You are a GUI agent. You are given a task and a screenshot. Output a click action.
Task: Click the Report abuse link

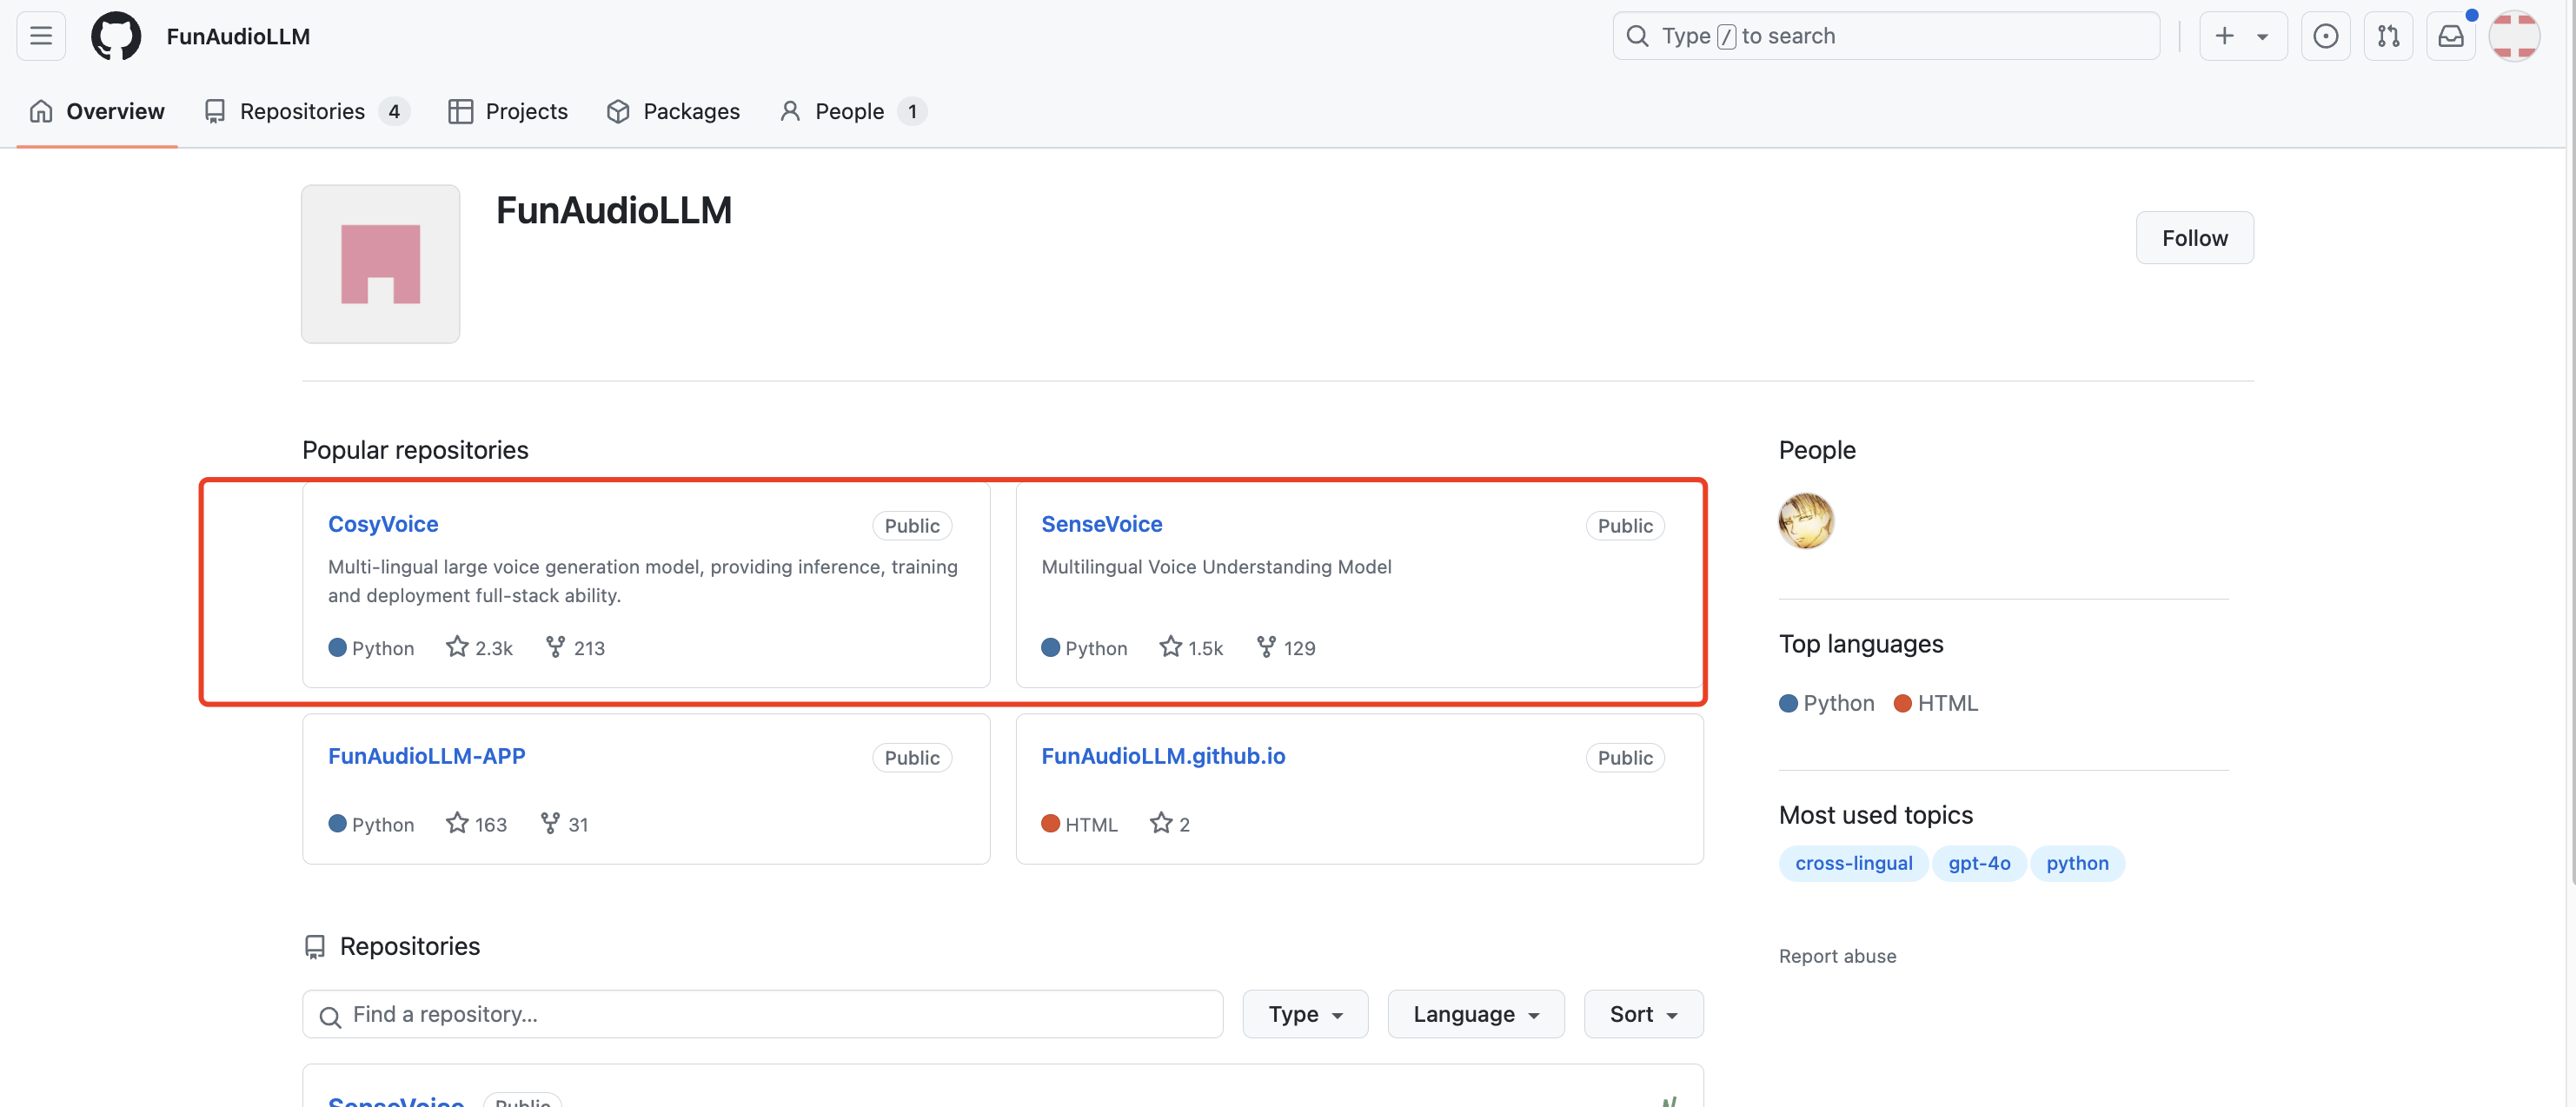point(1837,956)
